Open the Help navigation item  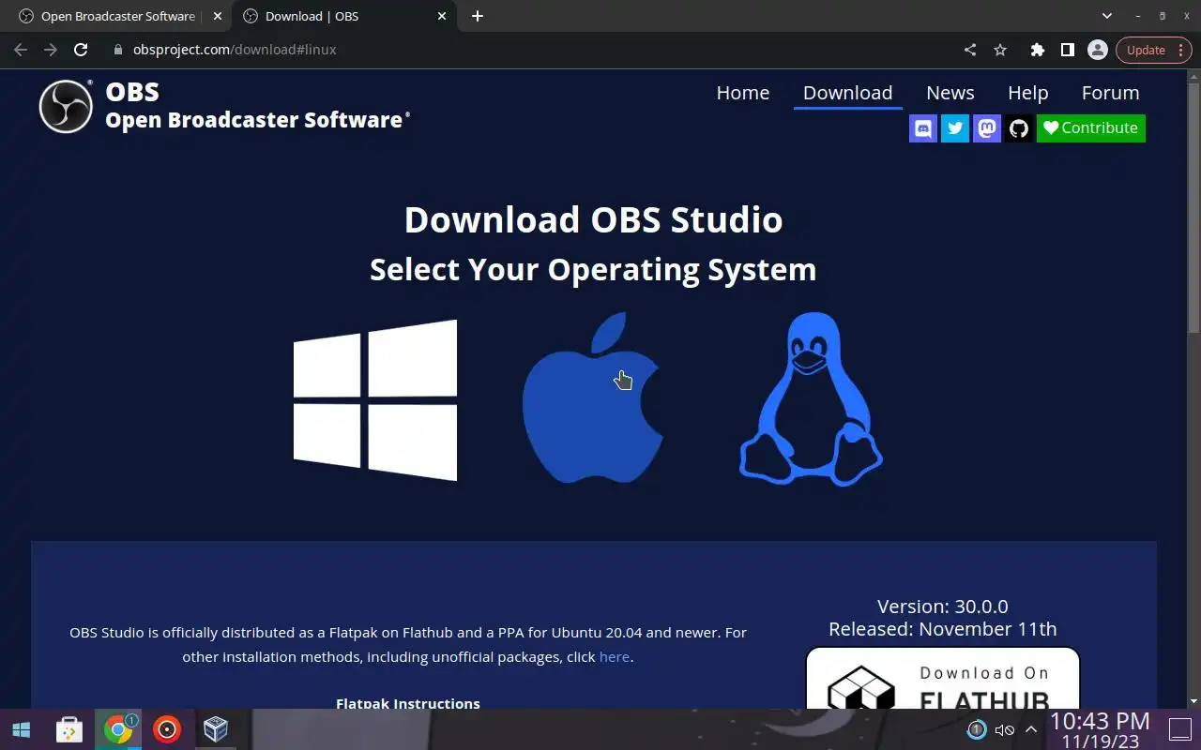point(1028,93)
